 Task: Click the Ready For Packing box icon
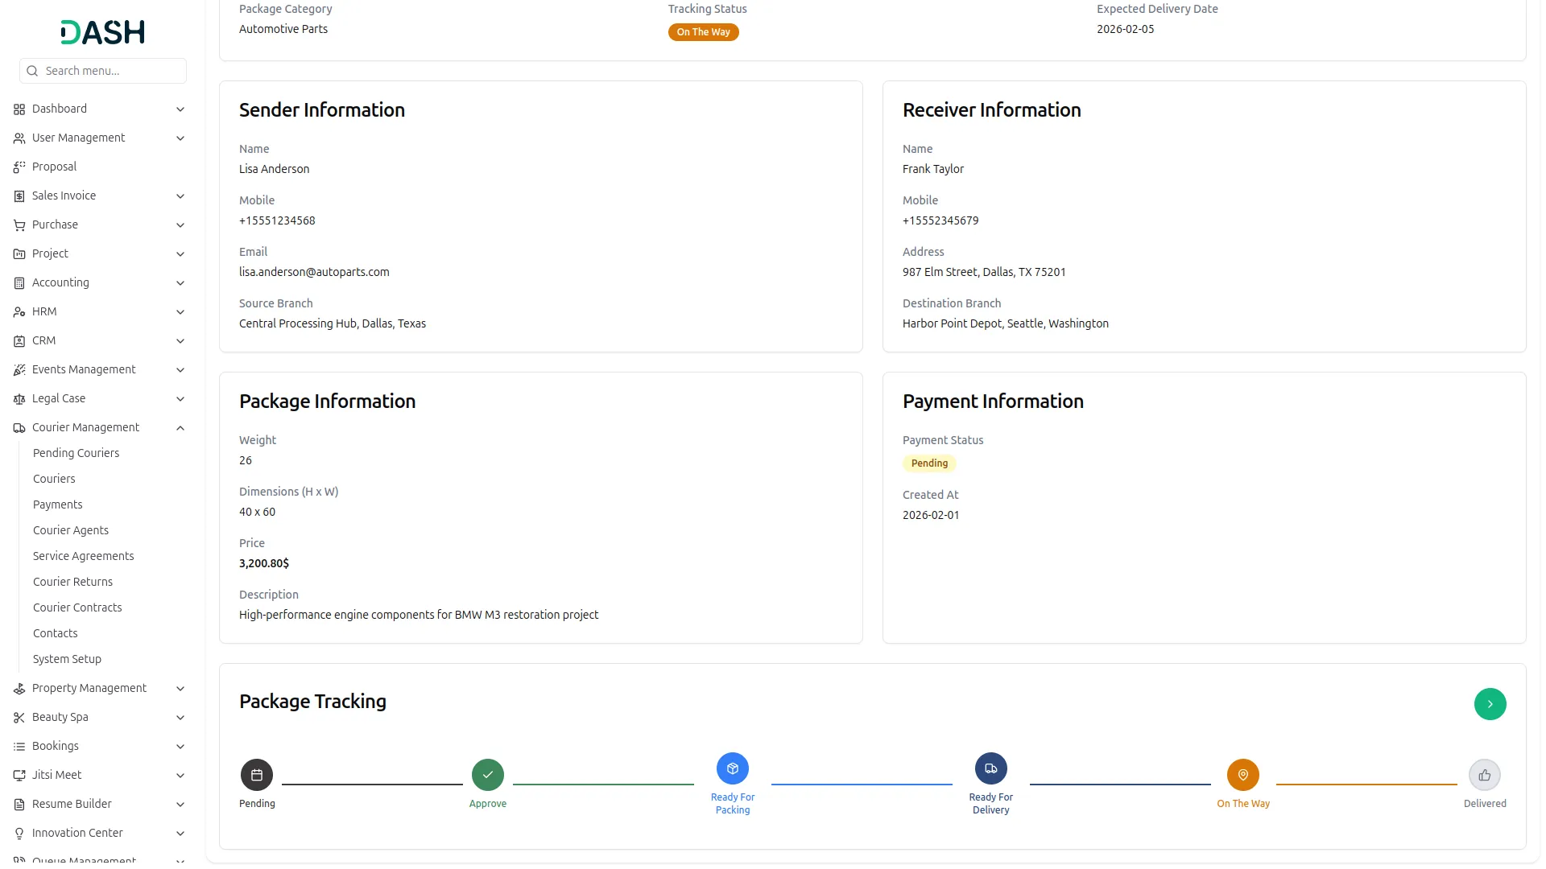733,768
